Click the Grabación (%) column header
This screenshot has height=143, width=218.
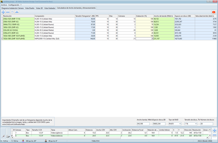(145, 16)
